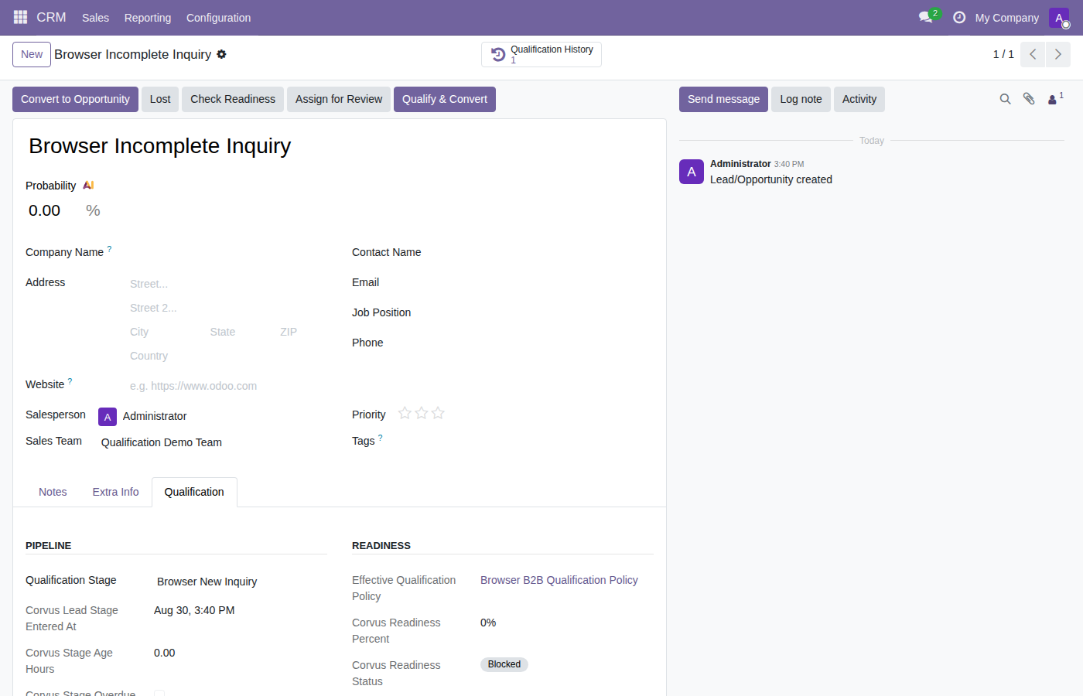Image resolution: width=1083 pixels, height=696 pixels.
Task: Click the Administrator avatar in the chatter message
Action: pos(692,172)
